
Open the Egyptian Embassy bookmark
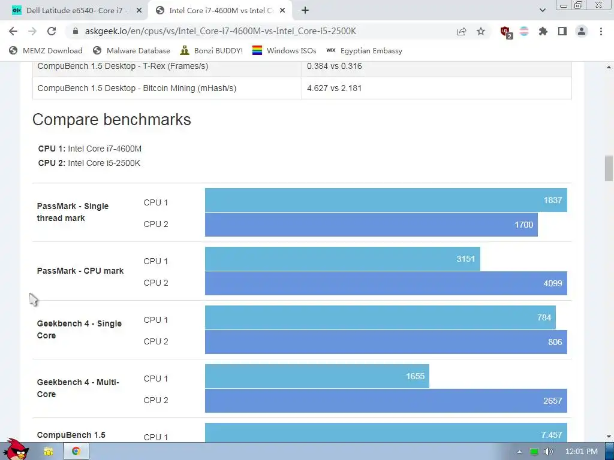coord(364,50)
